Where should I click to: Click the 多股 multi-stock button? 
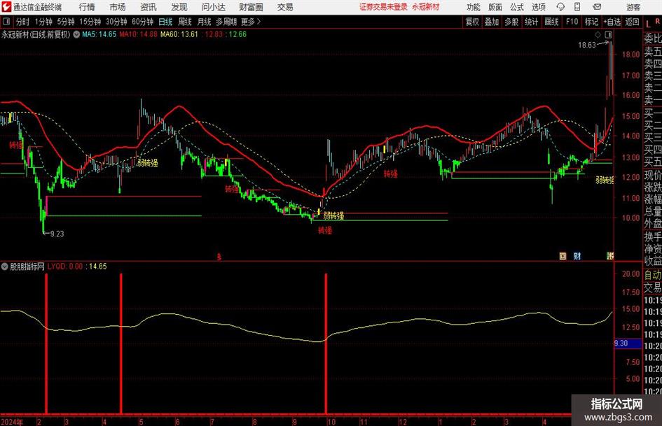[x=511, y=22]
